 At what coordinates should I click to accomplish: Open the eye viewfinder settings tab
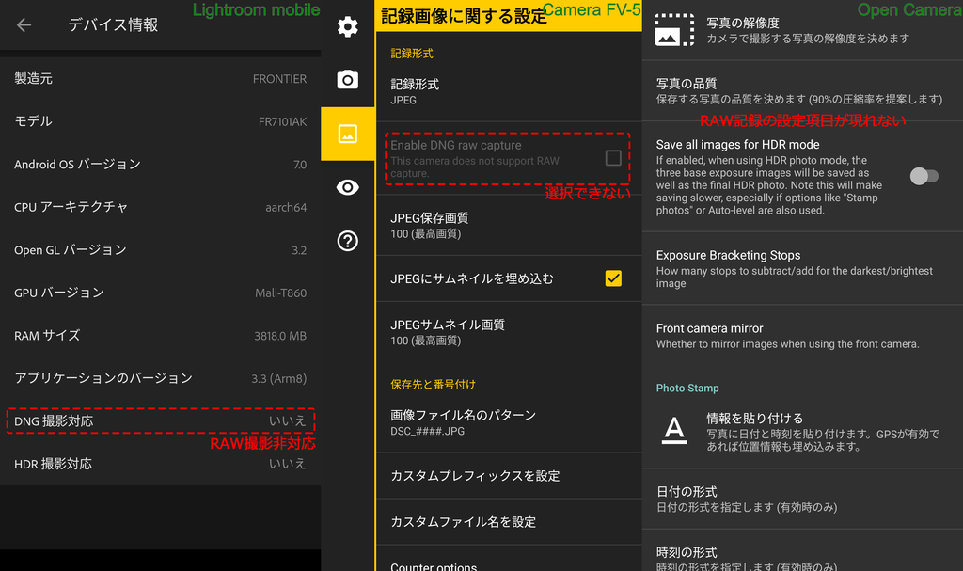tap(348, 187)
